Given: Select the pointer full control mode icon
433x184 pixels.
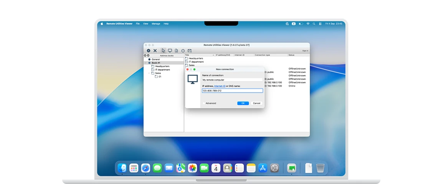Looking at the screenshot, I should click(164, 51).
